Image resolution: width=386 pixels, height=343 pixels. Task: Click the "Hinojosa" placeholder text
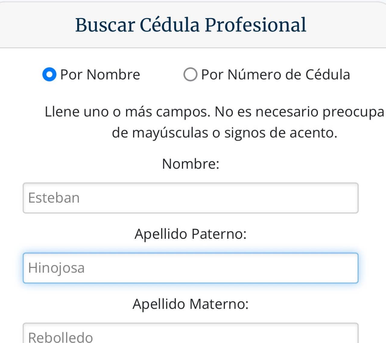(56, 268)
